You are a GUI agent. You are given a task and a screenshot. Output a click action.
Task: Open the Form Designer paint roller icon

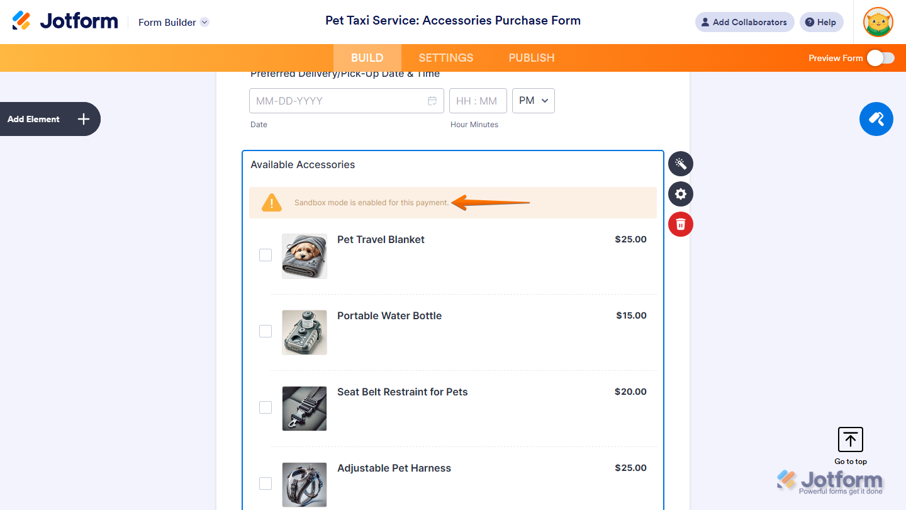click(876, 119)
